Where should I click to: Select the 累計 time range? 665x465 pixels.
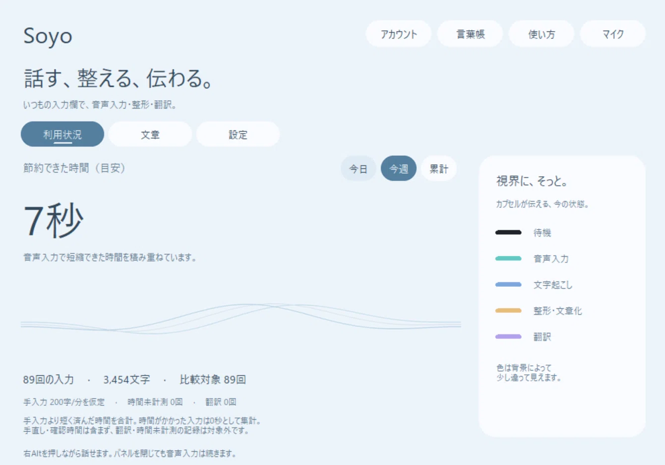point(439,169)
